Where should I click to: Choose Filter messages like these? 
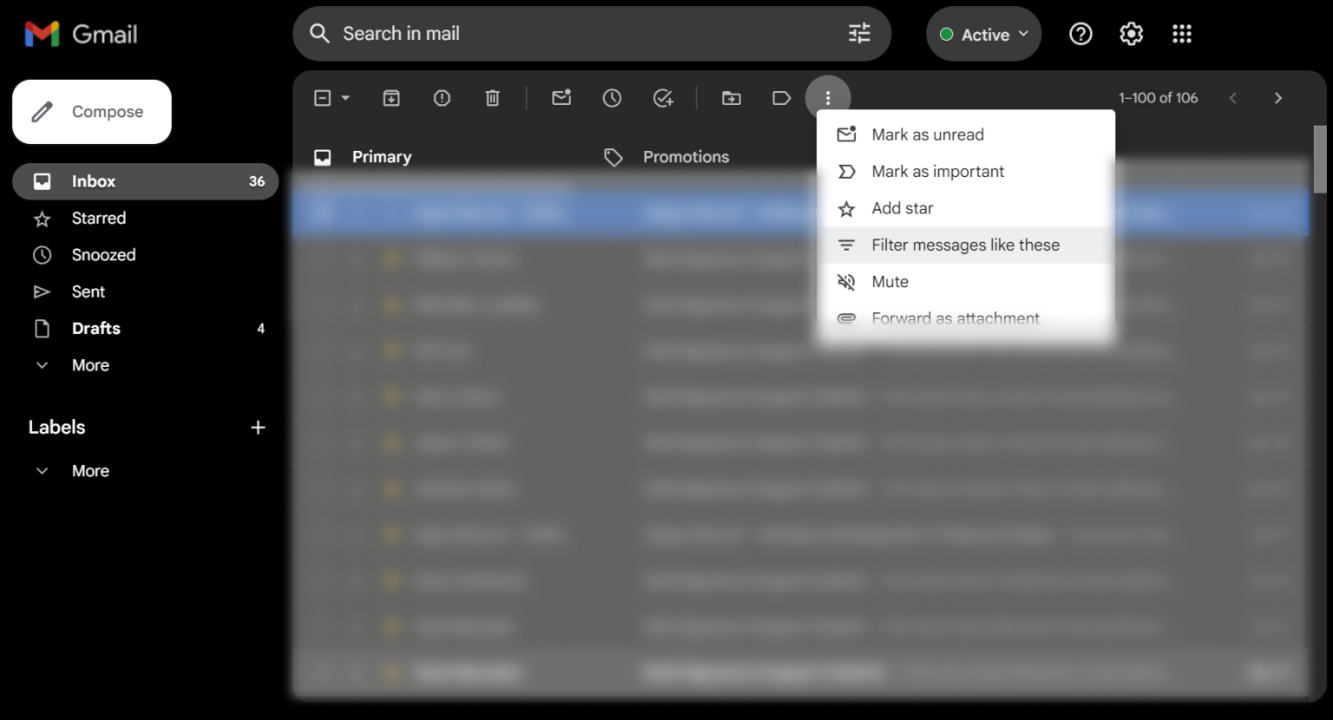(965, 245)
